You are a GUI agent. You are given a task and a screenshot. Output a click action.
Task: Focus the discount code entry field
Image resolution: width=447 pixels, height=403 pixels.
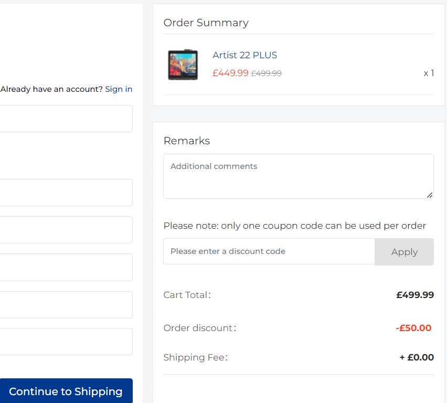[x=269, y=251]
